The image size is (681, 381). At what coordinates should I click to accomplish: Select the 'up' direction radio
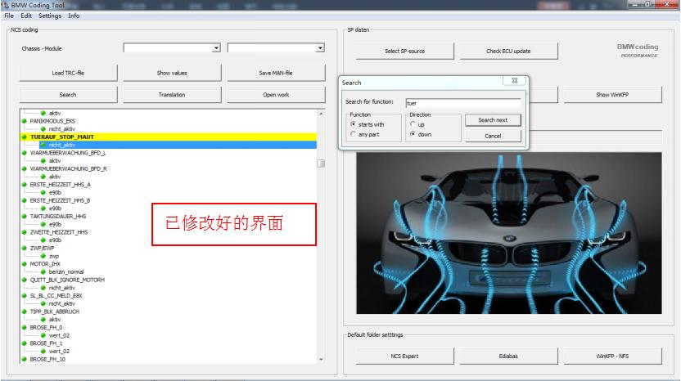point(413,124)
